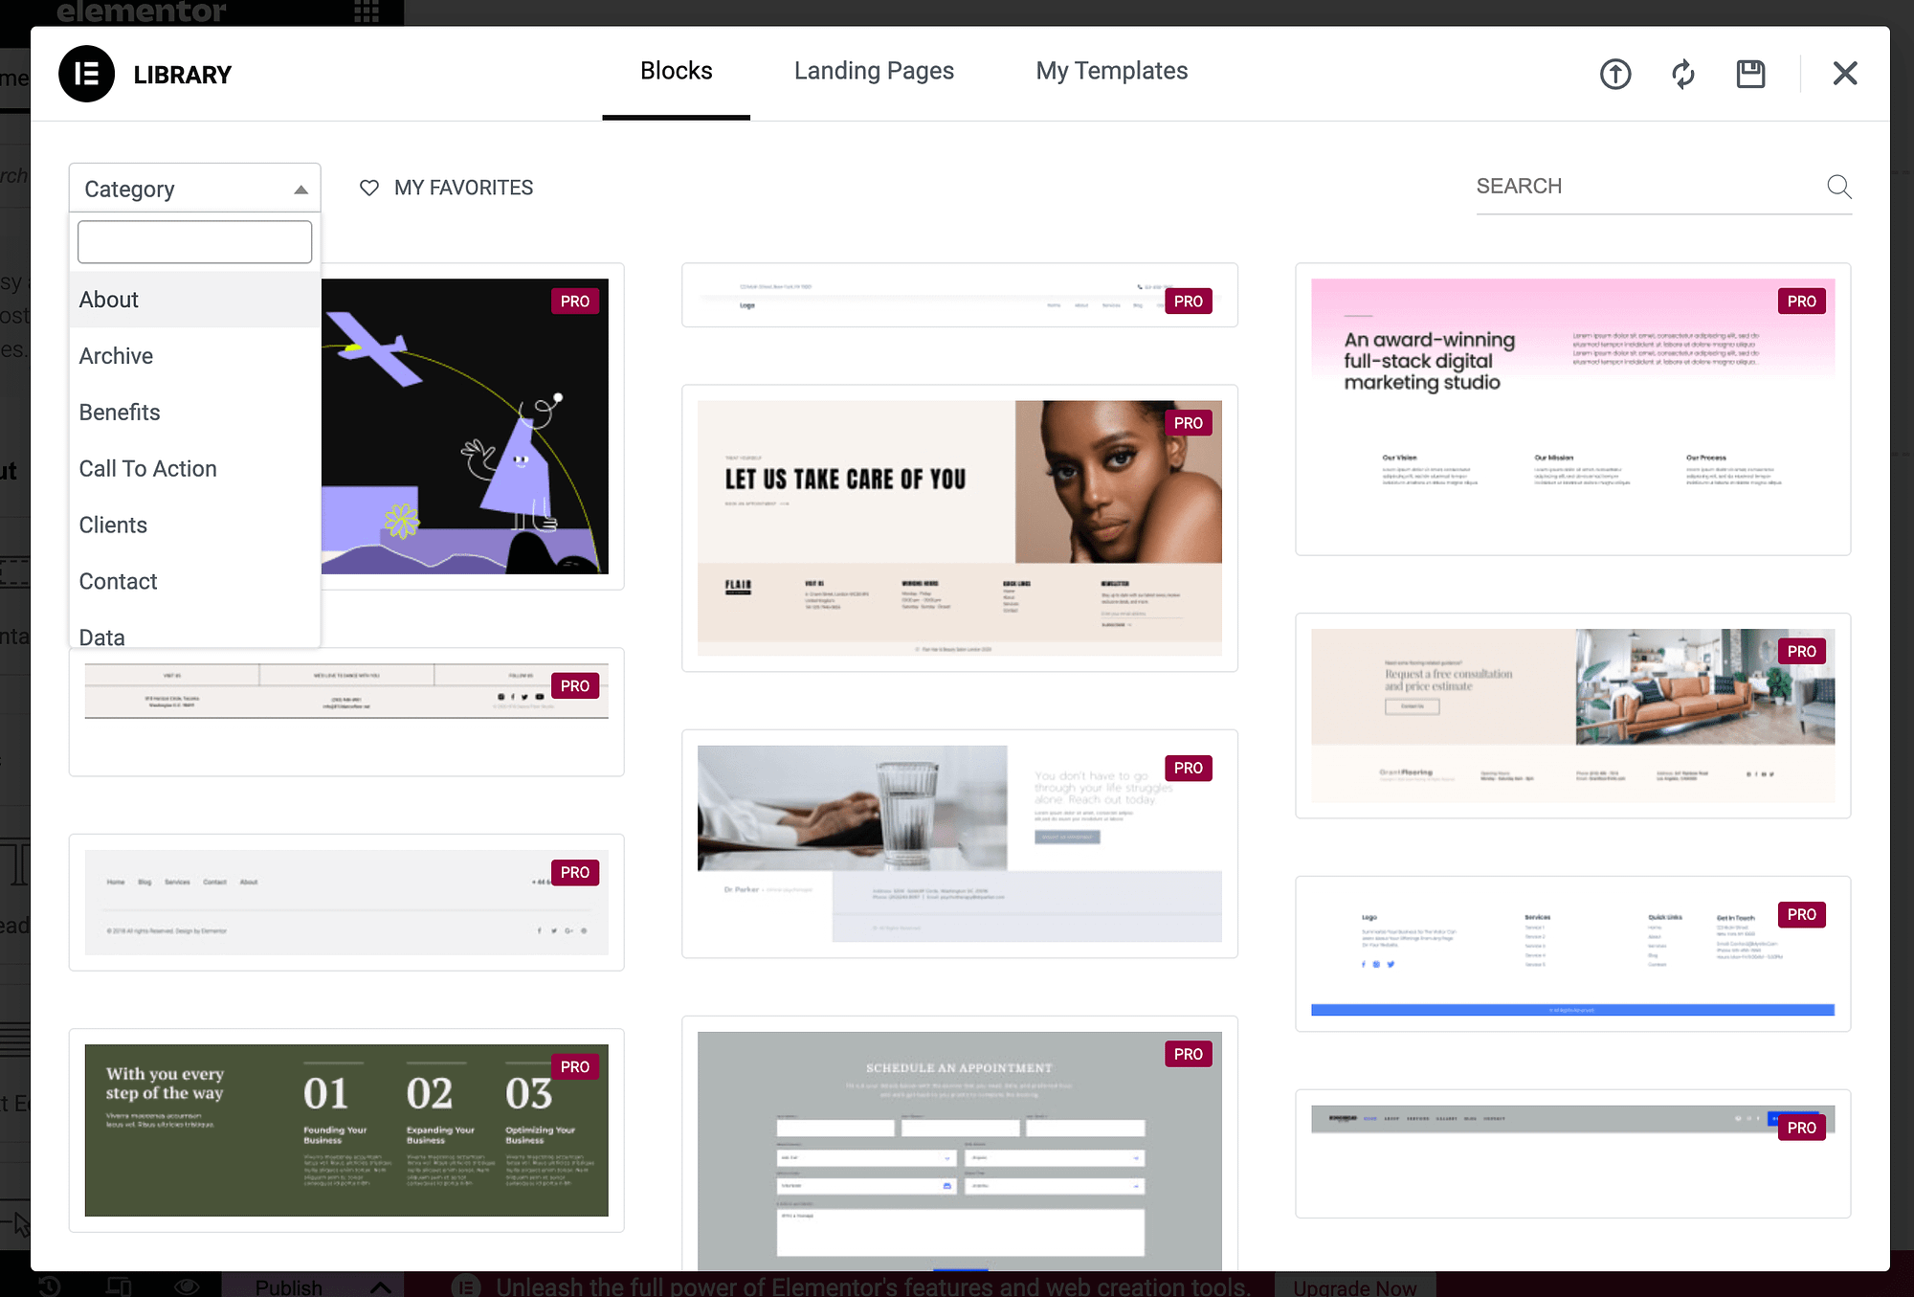Viewport: 1914px width, 1297px height.
Task: Select Call To Action category option
Action: [x=147, y=469]
